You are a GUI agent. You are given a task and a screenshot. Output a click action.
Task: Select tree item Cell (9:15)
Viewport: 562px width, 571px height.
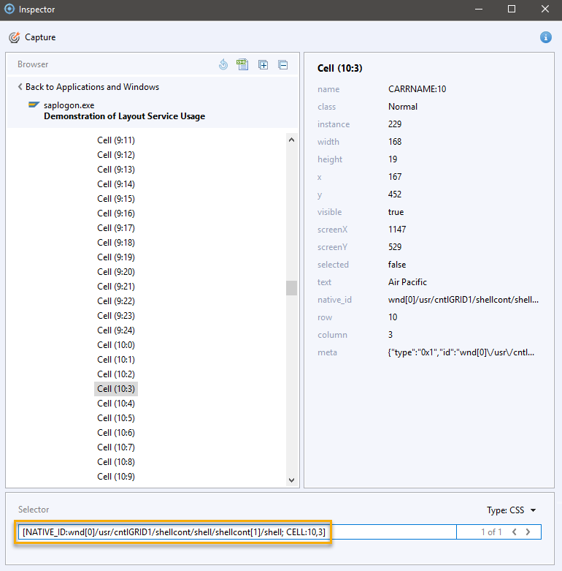click(x=116, y=198)
